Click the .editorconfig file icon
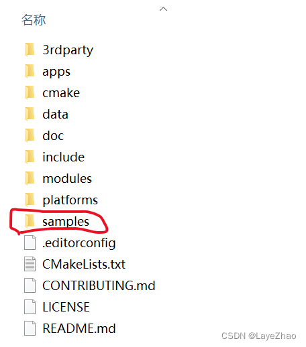This screenshot has height=347, width=306. click(30, 242)
